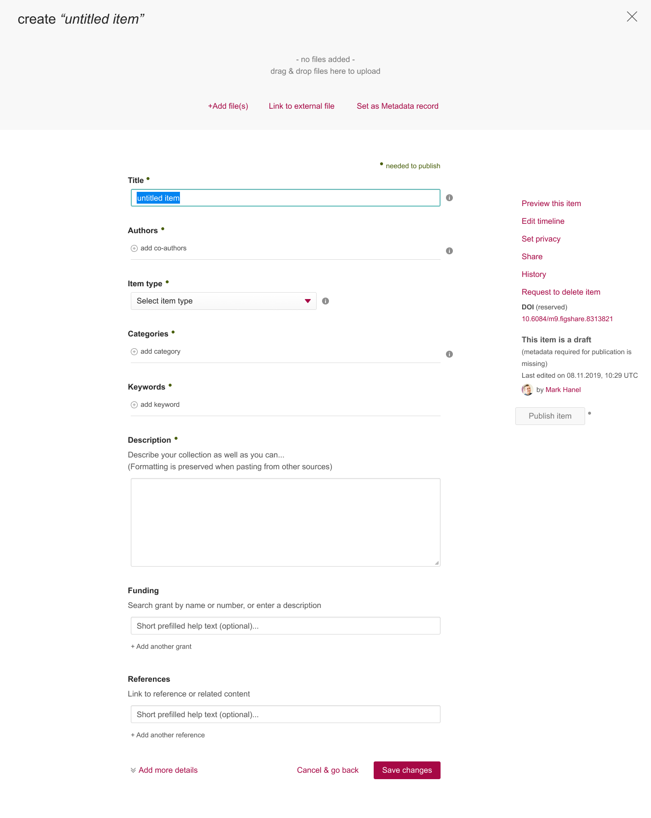Click the plus icon for add keyword

(x=134, y=405)
